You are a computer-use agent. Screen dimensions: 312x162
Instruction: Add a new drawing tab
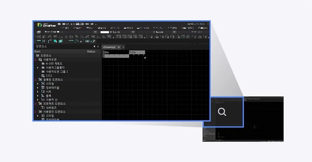123,47
